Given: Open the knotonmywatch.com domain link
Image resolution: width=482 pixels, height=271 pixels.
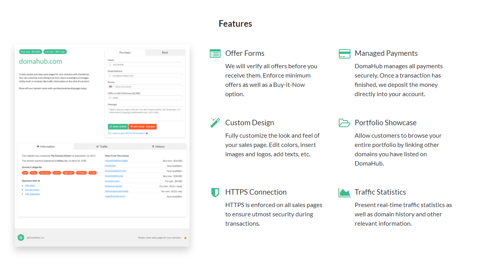Looking at the screenshot, I should [x=115, y=171].
